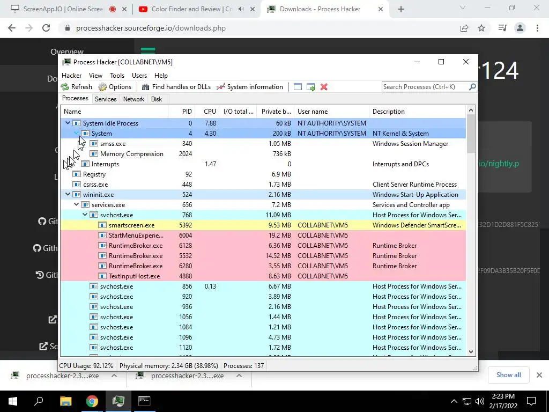549x412 pixels.
Task: Close the downloads bar
Action: point(539,375)
